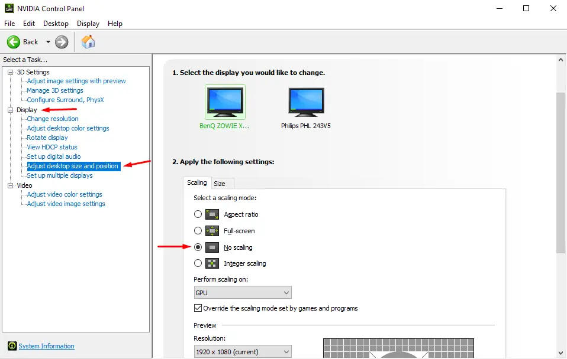
Task: Open the Desktop menu
Action: (56, 24)
